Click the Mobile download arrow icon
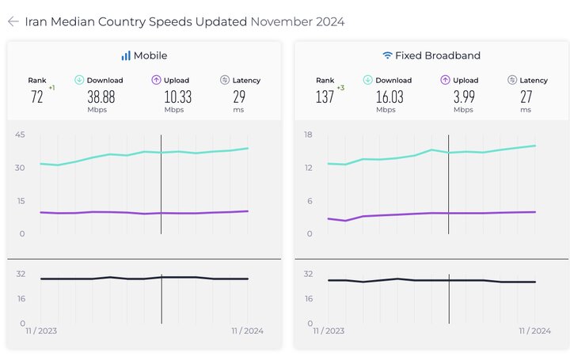This screenshot has height=356, width=570. pyautogui.click(x=79, y=80)
